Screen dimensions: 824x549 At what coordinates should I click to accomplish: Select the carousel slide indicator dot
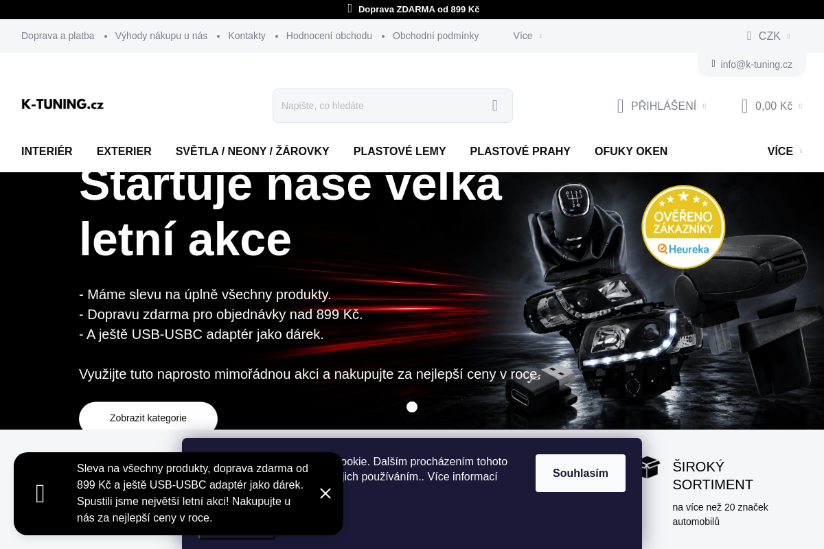pos(412,407)
